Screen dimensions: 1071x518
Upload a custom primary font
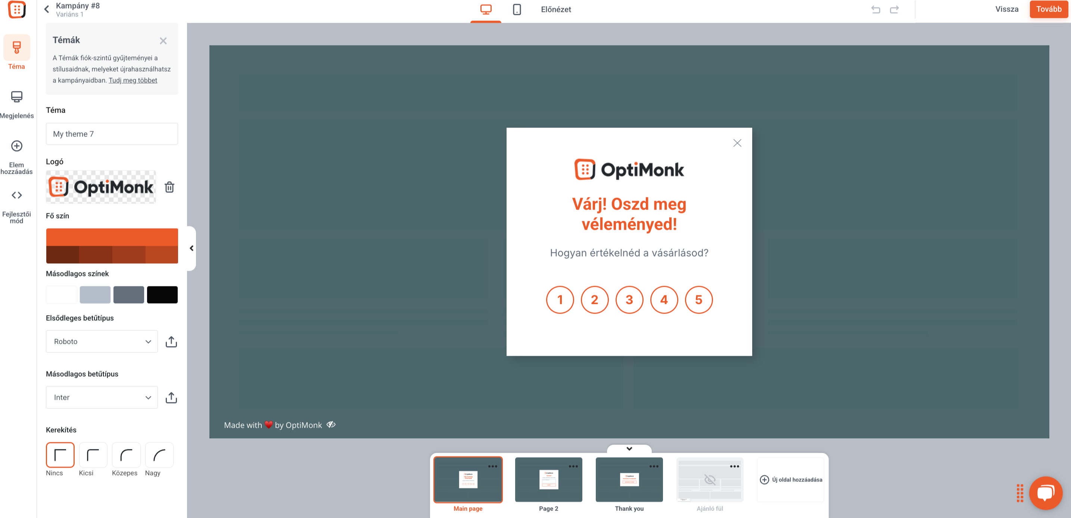[171, 342]
